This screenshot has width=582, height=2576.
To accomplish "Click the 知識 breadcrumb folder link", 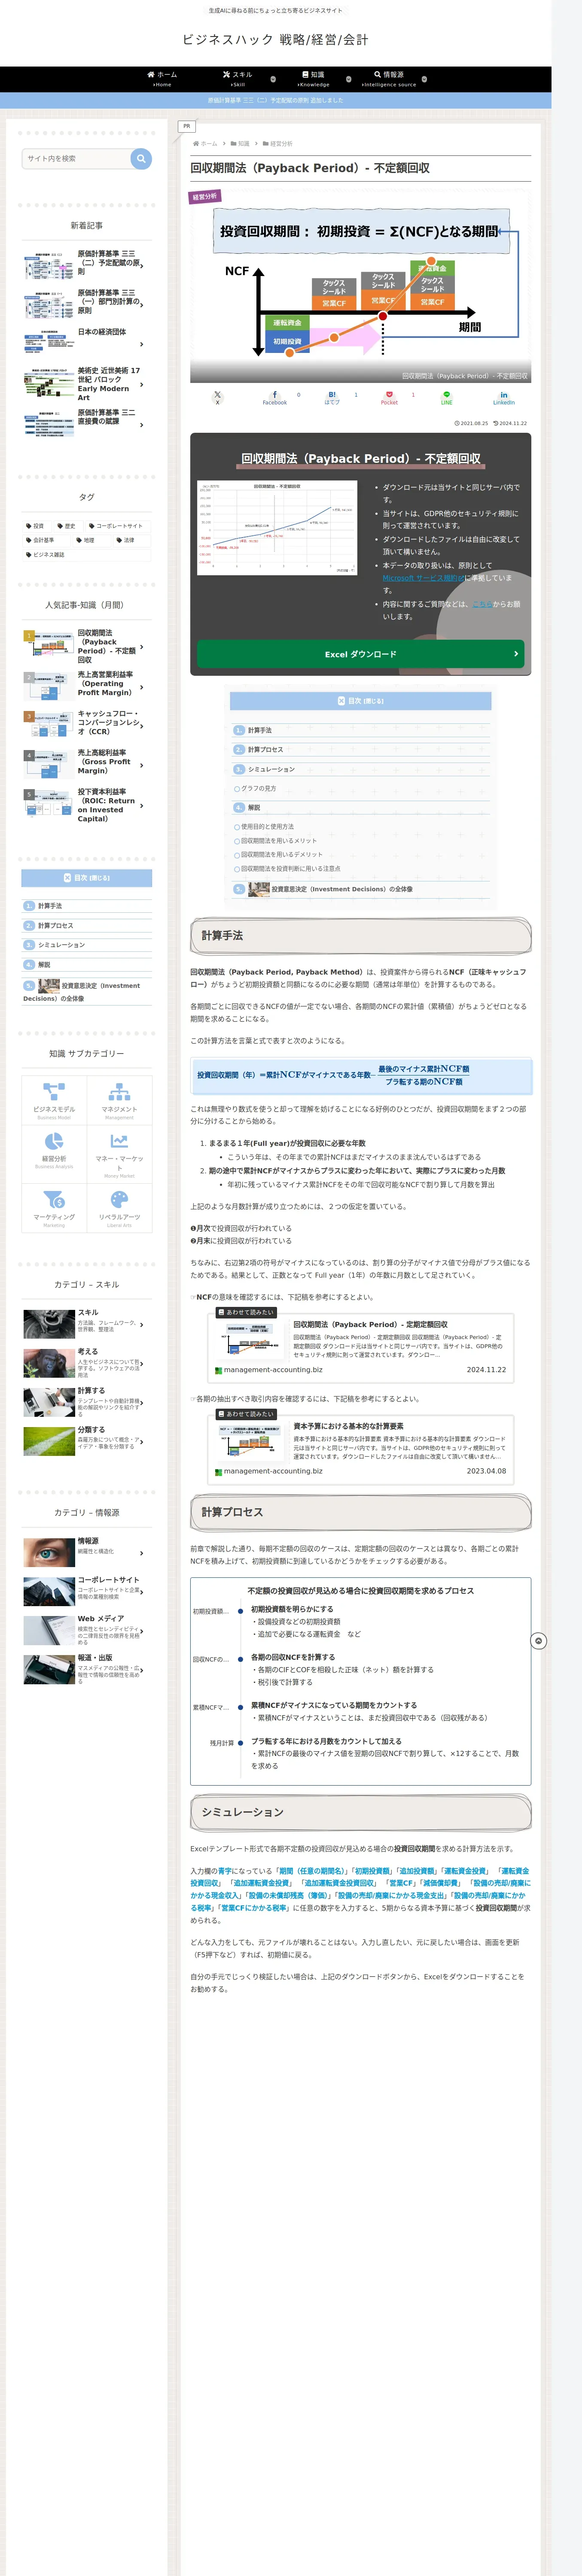I will (x=241, y=144).
